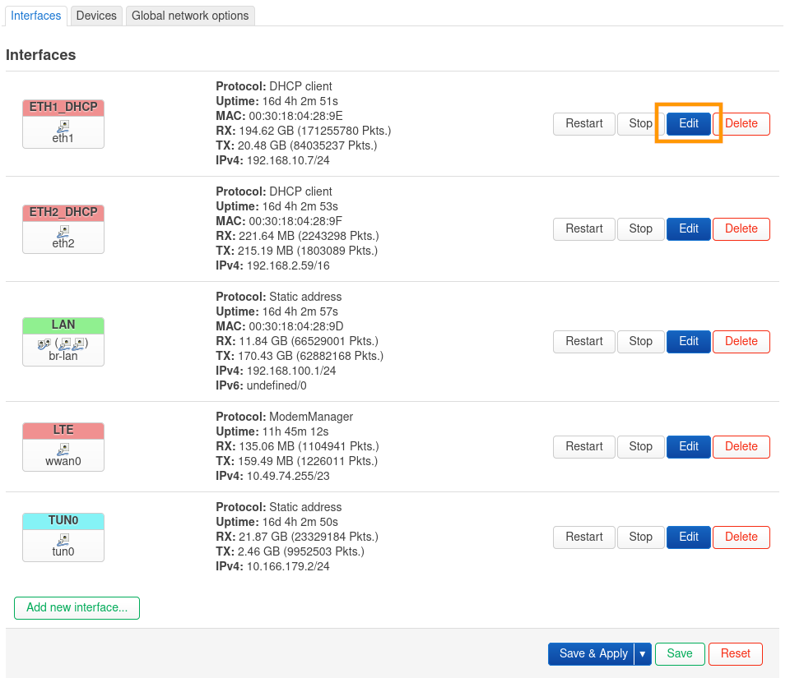Select the Interfaces tab

click(x=36, y=16)
